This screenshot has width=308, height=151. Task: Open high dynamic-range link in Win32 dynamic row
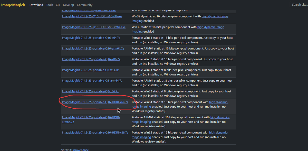pos(215,16)
